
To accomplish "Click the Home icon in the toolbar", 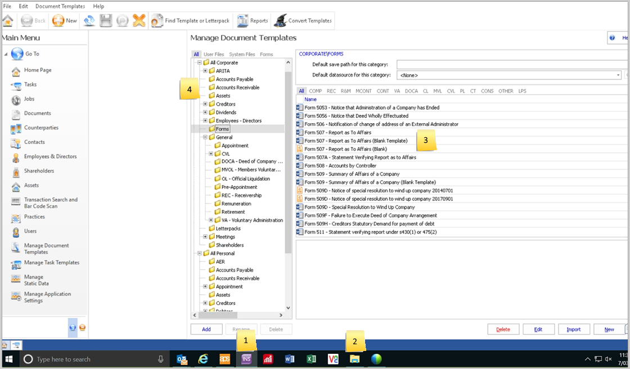I will (x=8, y=21).
